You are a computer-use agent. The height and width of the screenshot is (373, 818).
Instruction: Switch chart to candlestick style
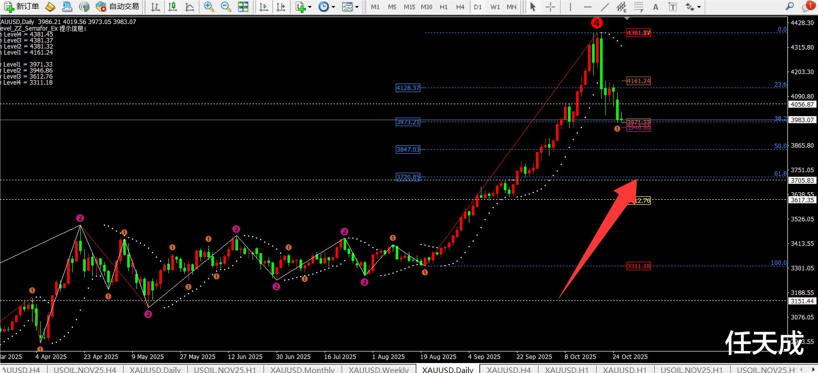(173, 7)
